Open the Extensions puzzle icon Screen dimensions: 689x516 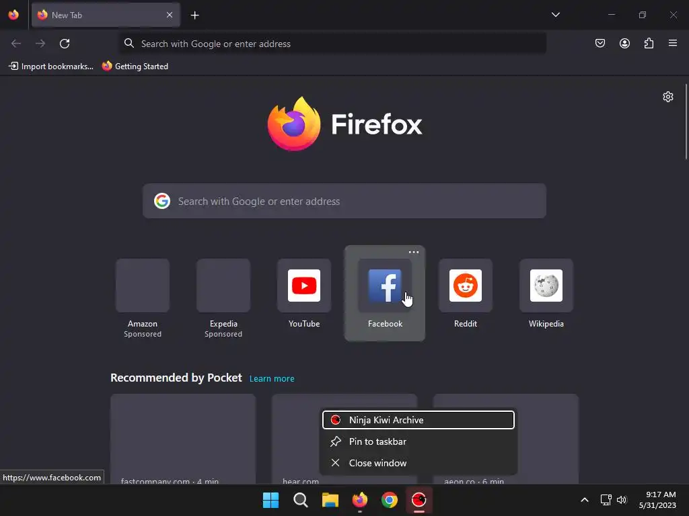[x=649, y=43]
